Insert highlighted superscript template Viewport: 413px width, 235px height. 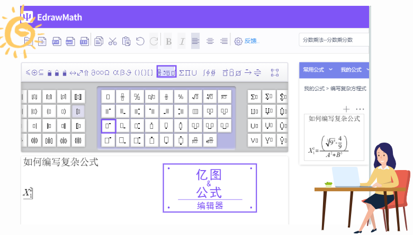pos(108,126)
